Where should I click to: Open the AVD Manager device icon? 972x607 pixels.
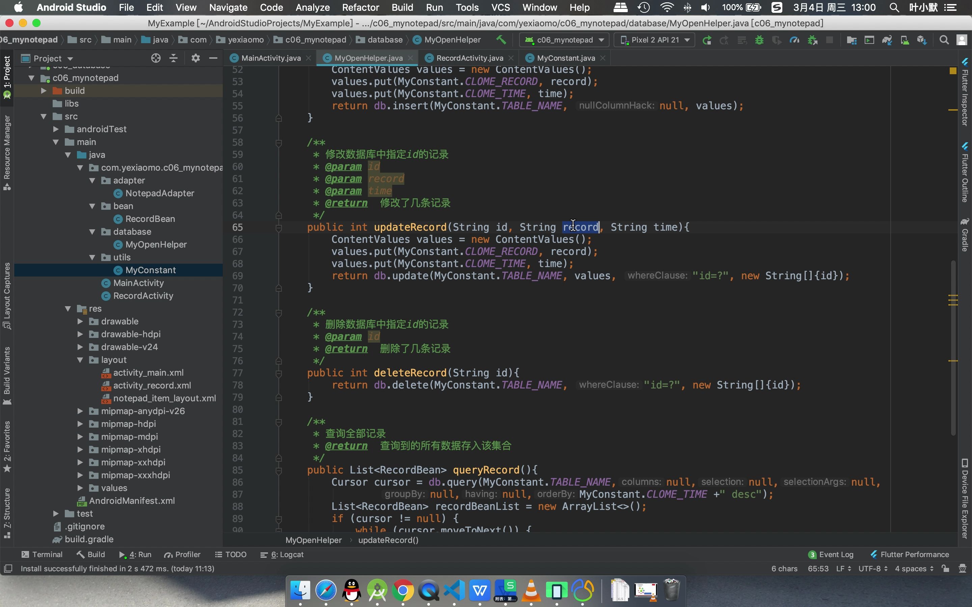(905, 40)
